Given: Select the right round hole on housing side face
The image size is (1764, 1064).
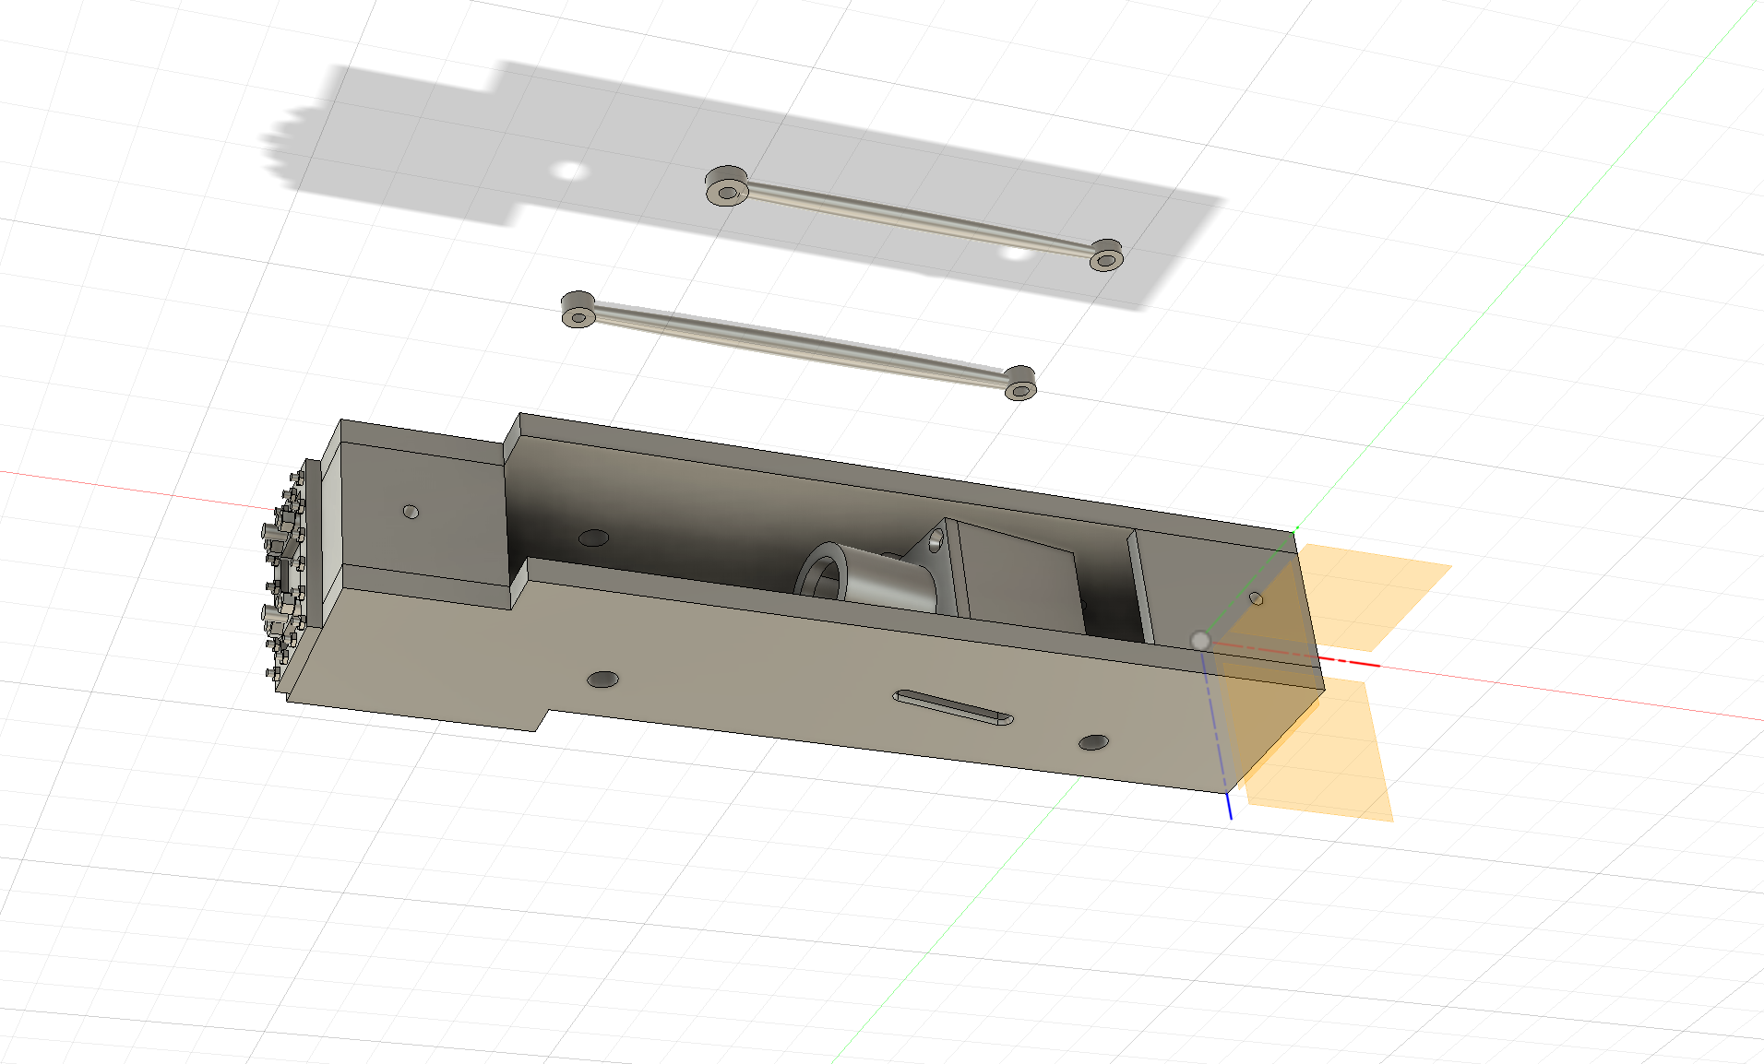Looking at the screenshot, I should click(1094, 742).
